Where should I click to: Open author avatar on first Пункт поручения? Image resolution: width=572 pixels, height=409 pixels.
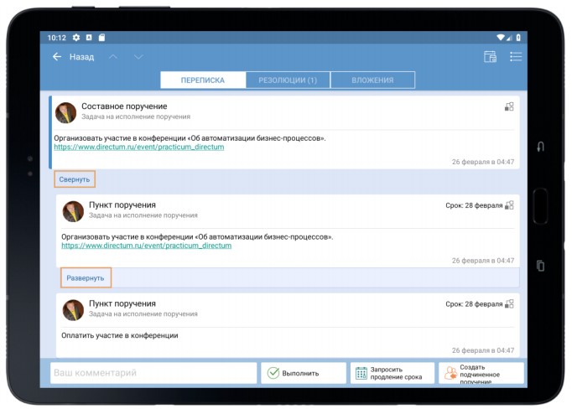[73, 211]
